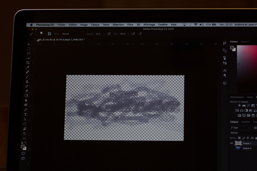Screen dimensions: 257x171
Task: Add a Threshold adjustment
Action: tap(249, 115)
